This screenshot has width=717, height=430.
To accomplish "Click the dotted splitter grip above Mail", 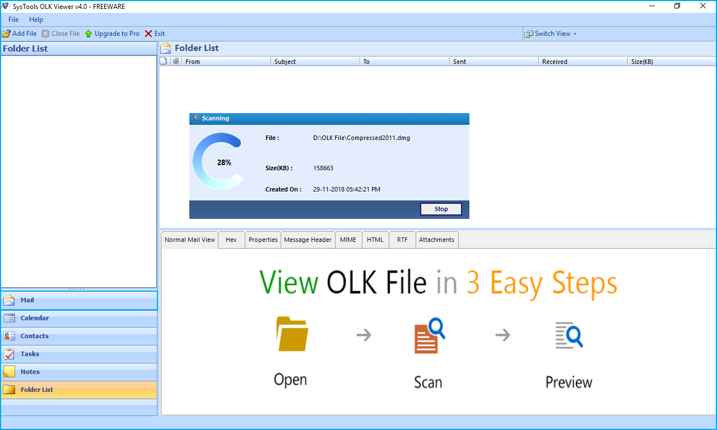I will pyautogui.click(x=77, y=289).
